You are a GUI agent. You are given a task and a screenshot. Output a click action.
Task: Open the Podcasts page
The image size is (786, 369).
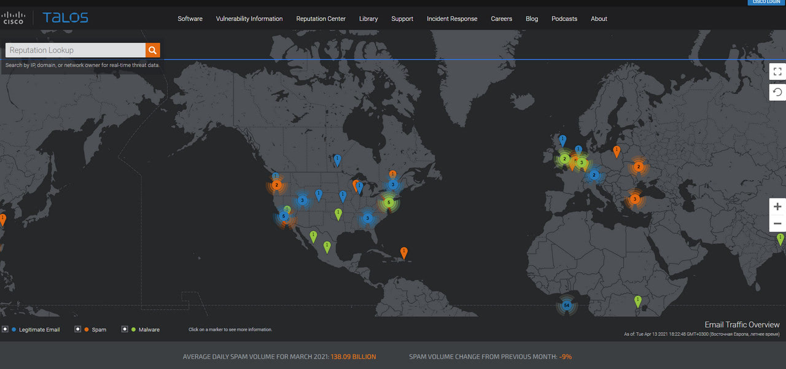point(564,19)
